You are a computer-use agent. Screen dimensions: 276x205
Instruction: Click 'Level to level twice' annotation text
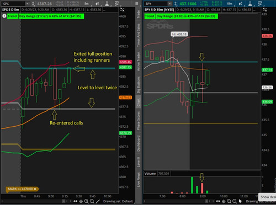pos(97,88)
